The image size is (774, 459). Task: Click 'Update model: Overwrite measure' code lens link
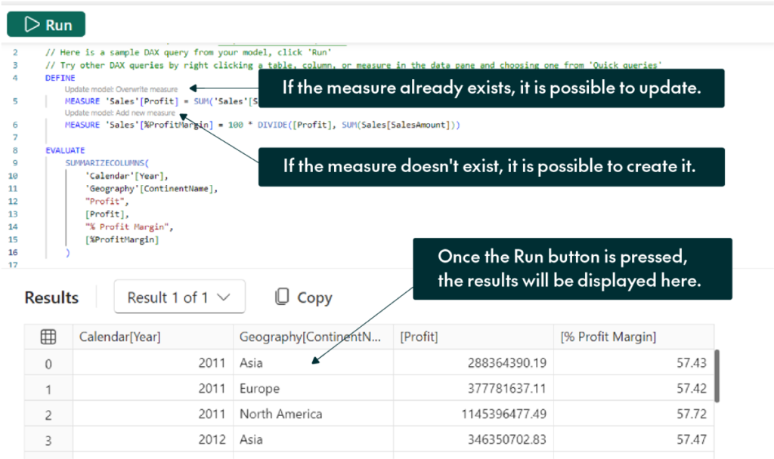121,89
